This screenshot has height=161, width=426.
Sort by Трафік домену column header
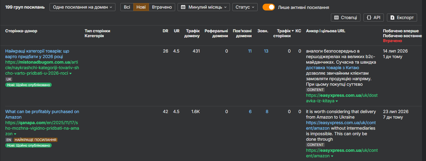192,33
